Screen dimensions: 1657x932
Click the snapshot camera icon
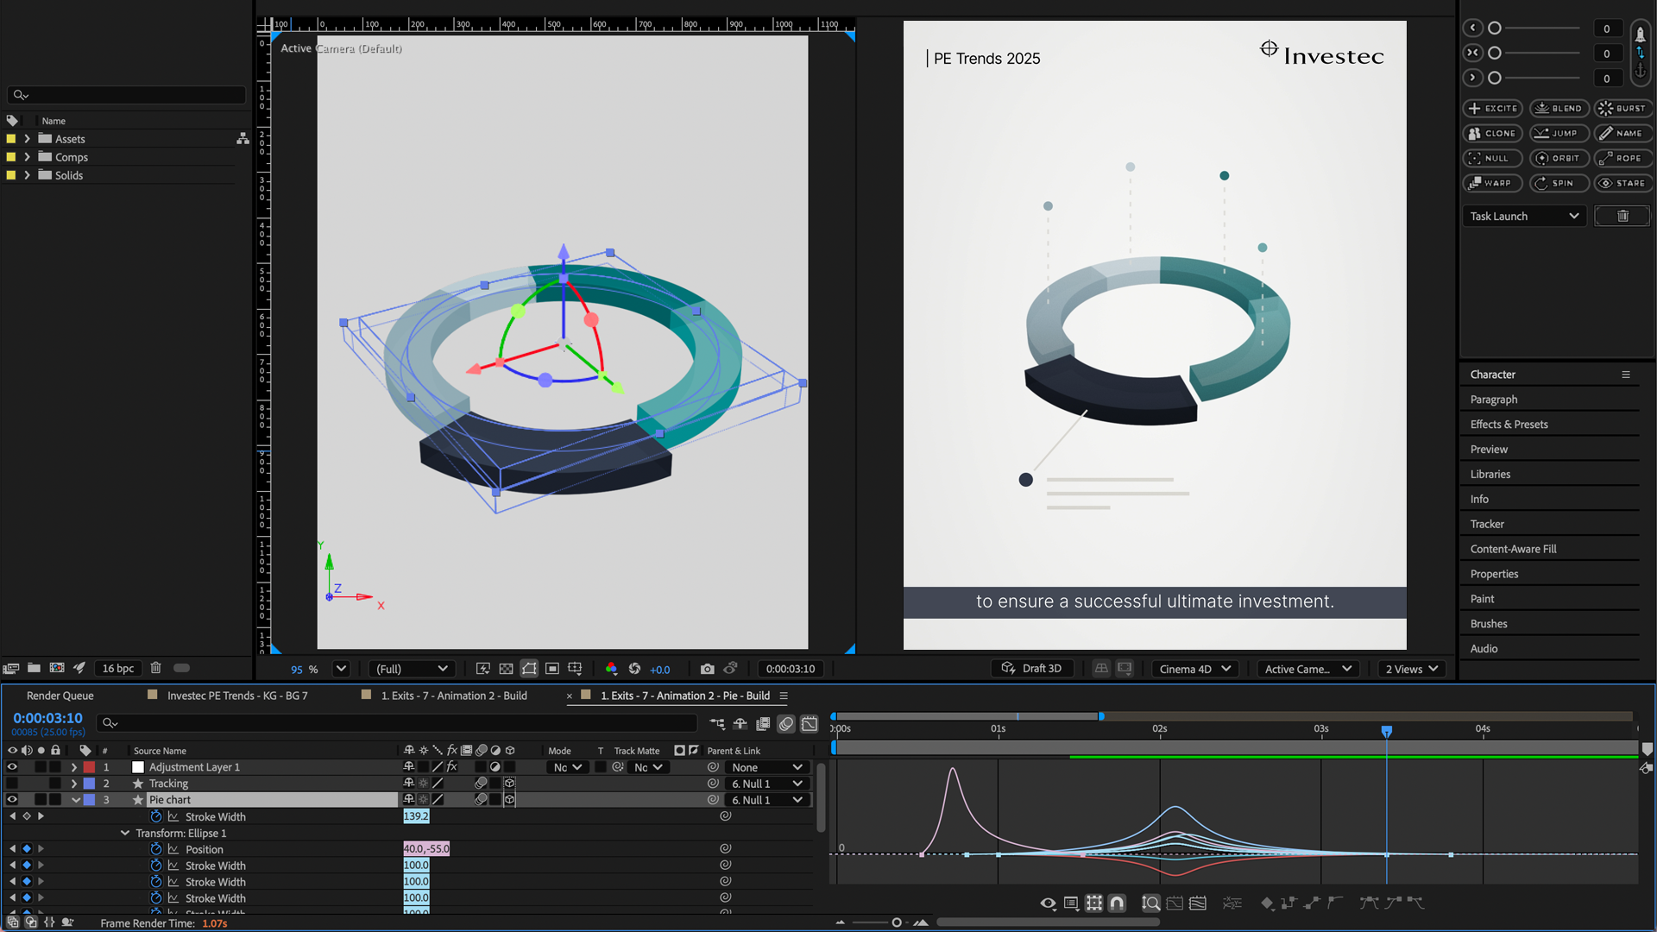pos(707,669)
